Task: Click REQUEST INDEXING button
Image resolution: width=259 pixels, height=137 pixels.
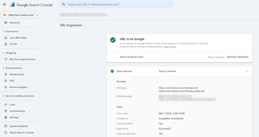Action: (x=238, y=57)
